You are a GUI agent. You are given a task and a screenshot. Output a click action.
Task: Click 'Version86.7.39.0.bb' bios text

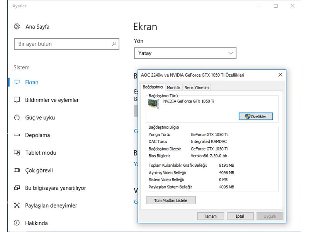(x=209, y=156)
